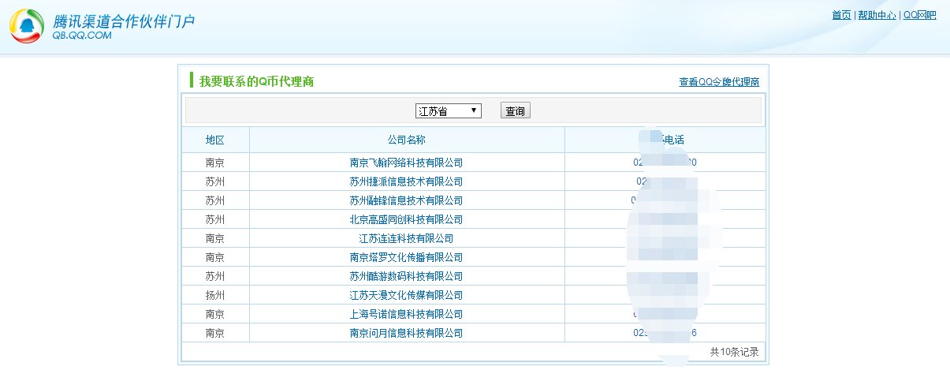This screenshot has width=950, height=370.
Task: Click the 查询 button
Action: [x=516, y=111]
